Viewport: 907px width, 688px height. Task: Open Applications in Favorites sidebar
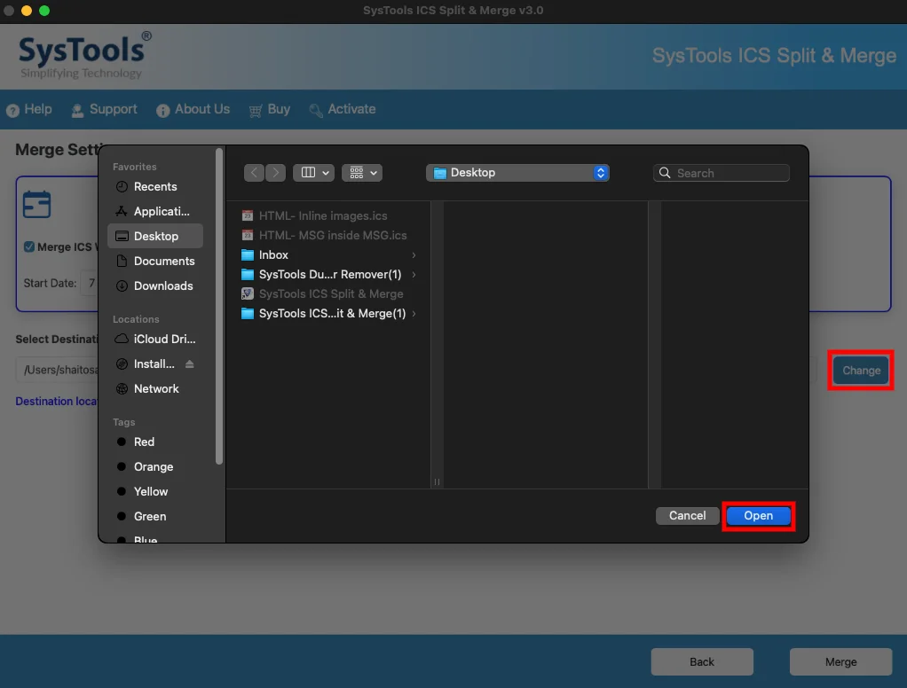point(155,211)
